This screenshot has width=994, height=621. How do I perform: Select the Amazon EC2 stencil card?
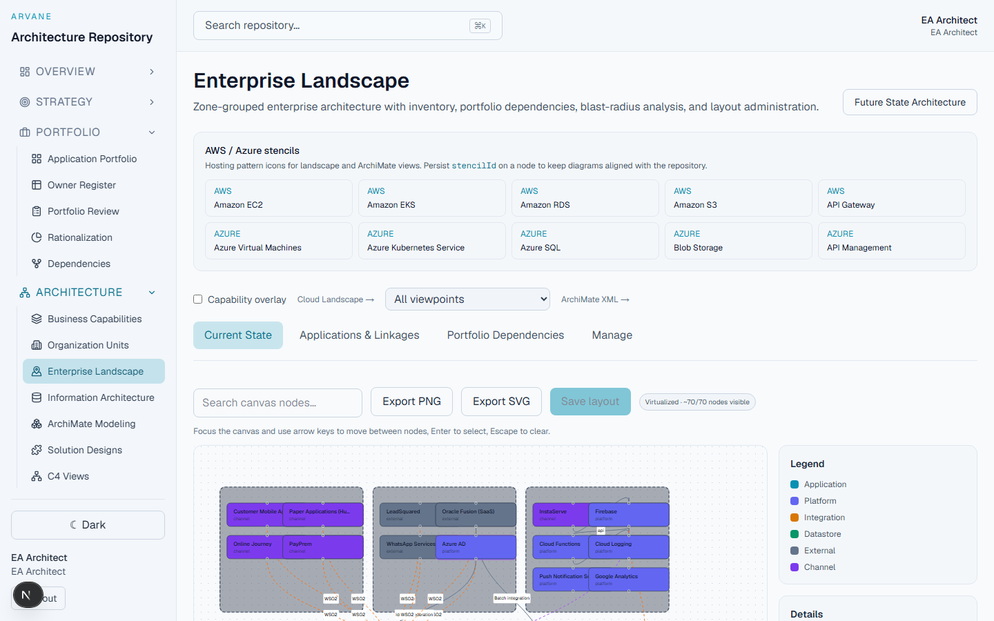279,198
